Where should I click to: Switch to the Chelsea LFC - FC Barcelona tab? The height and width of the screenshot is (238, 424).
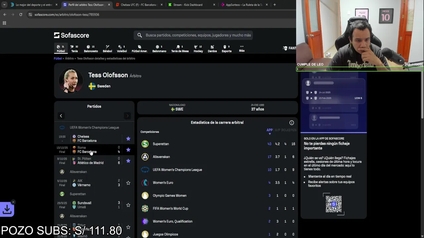[x=139, y=5]
